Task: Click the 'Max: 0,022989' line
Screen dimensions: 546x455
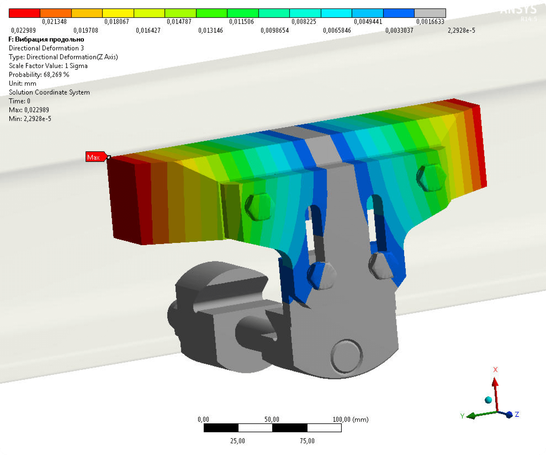Action: pyautogui.click(x=29, y=110)
